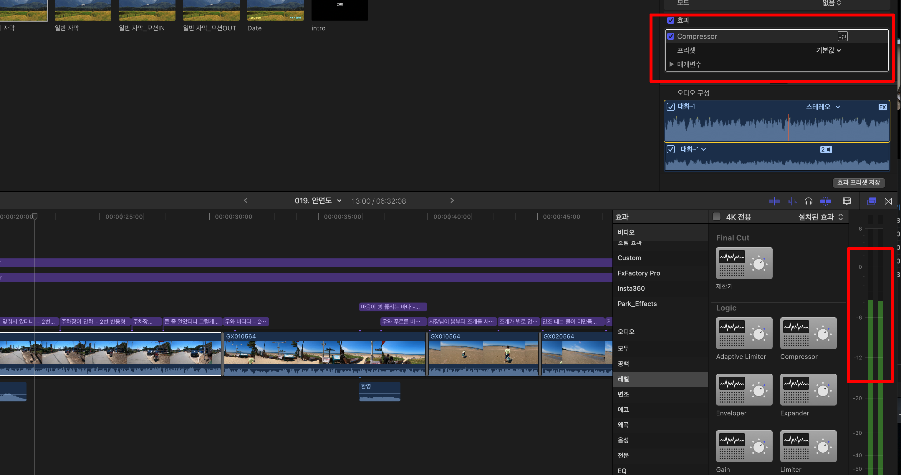Click the FX badge on 대화-1
The width and height of the screenshot is (901, 475).
[x=882, y=107]
